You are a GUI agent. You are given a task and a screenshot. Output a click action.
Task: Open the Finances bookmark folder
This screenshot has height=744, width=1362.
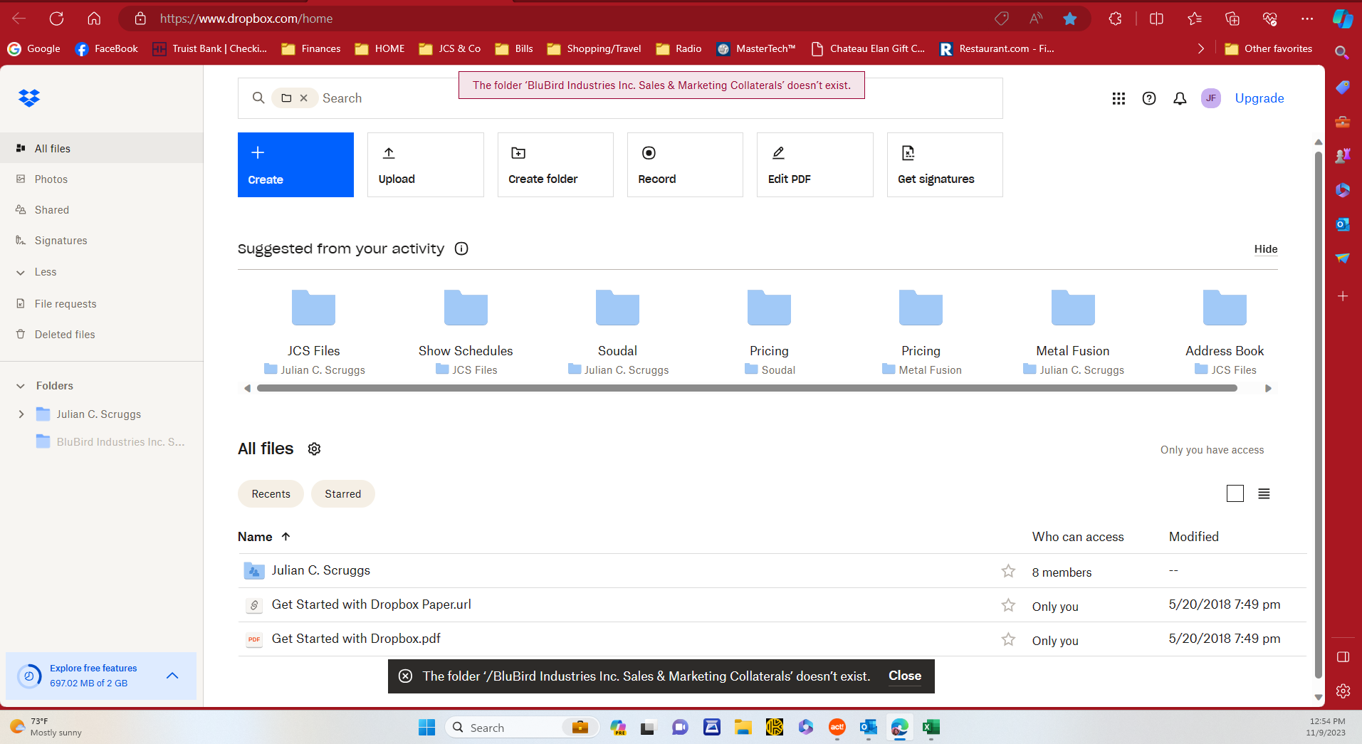click(x=311, y=48)
